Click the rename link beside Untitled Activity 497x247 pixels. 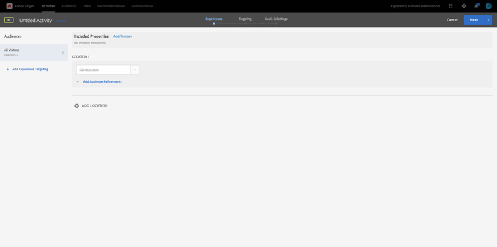point(60,21)
